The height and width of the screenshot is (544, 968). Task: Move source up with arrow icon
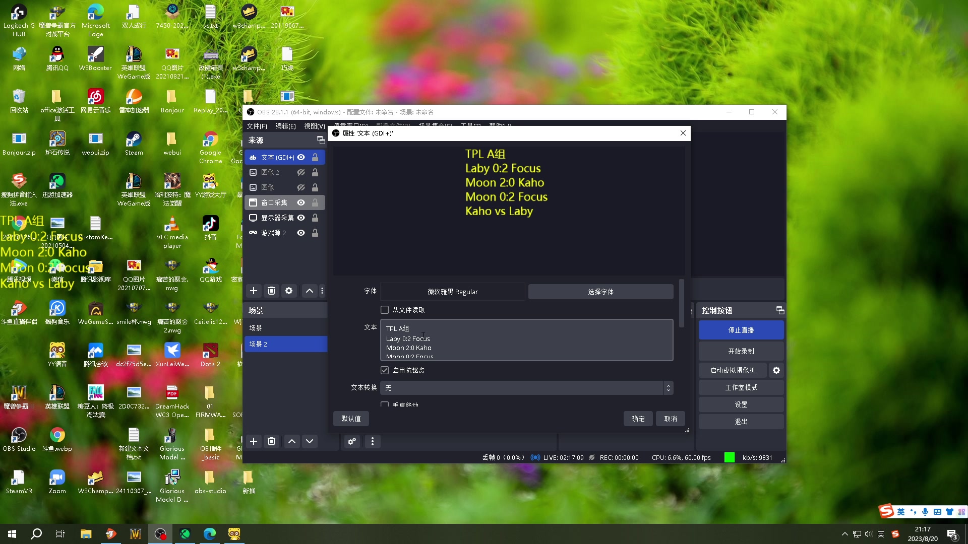pos(310,291)
